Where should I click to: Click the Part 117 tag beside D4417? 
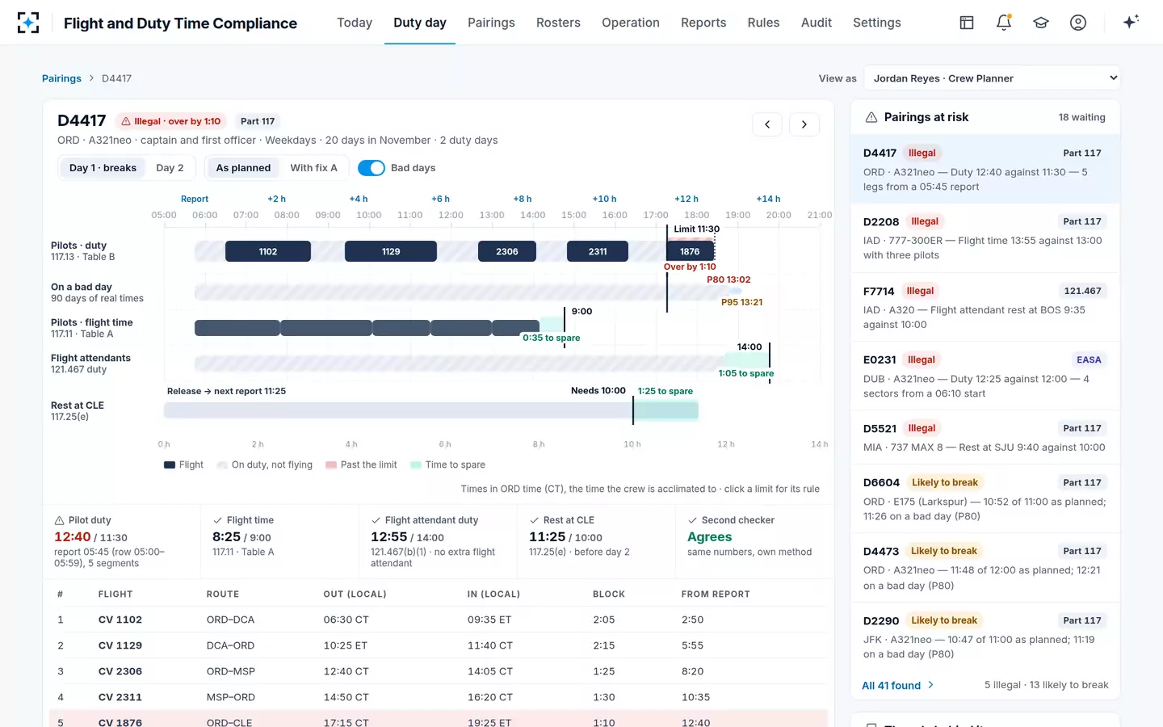[x=258, y=121]
